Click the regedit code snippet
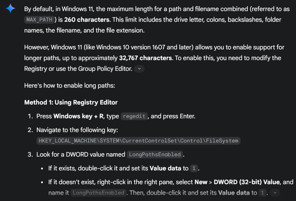This screenshot has height=201, width=296. coord(134,116)
